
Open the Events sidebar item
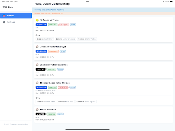tap(16, 16)
